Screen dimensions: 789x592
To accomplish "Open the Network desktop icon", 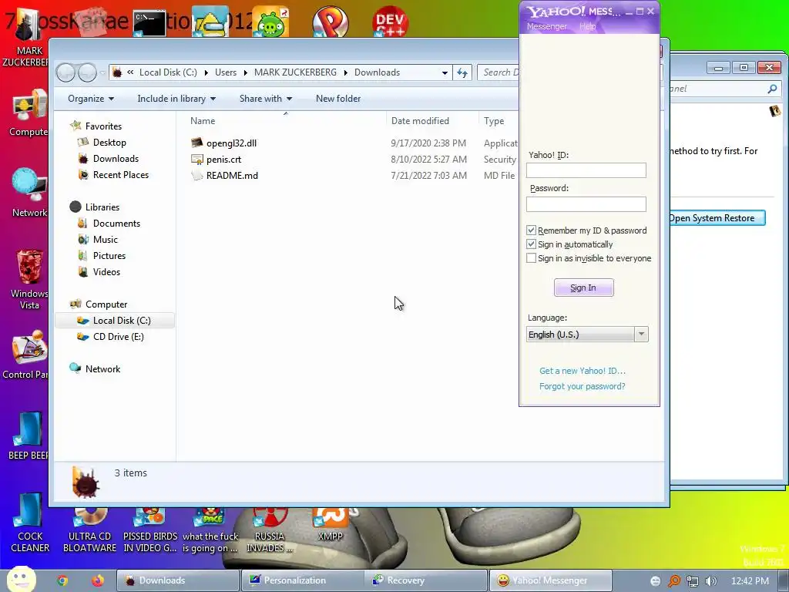I will (29, 192).
